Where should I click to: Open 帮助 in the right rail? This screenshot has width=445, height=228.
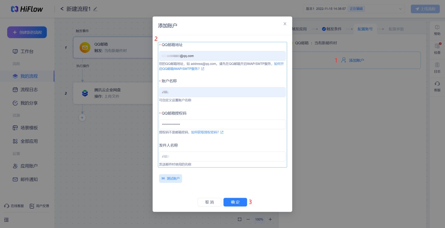tap(437, 30)
